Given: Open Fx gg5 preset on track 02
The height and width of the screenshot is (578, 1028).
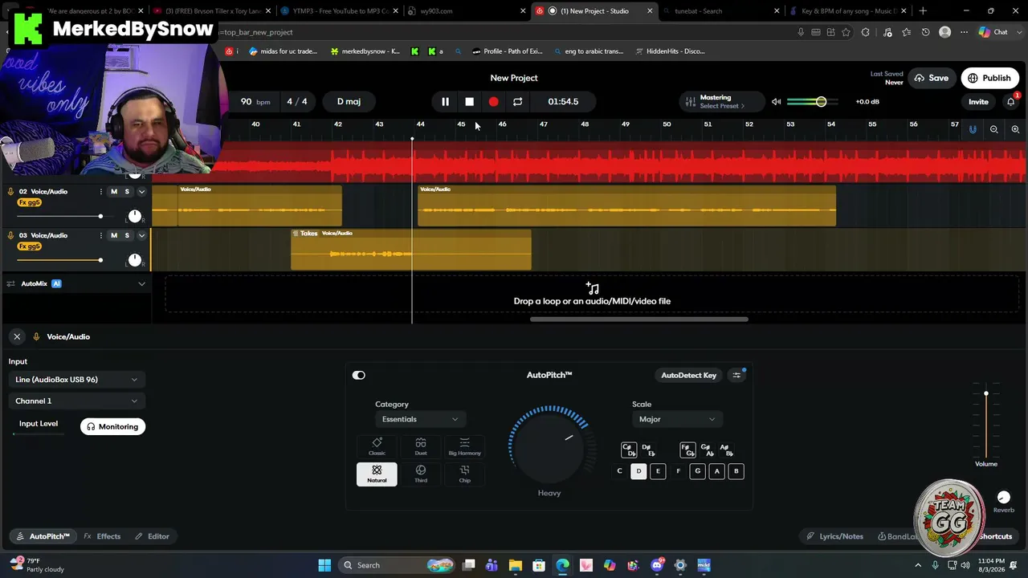Looking at the screenshot, I should click(29, 203).
